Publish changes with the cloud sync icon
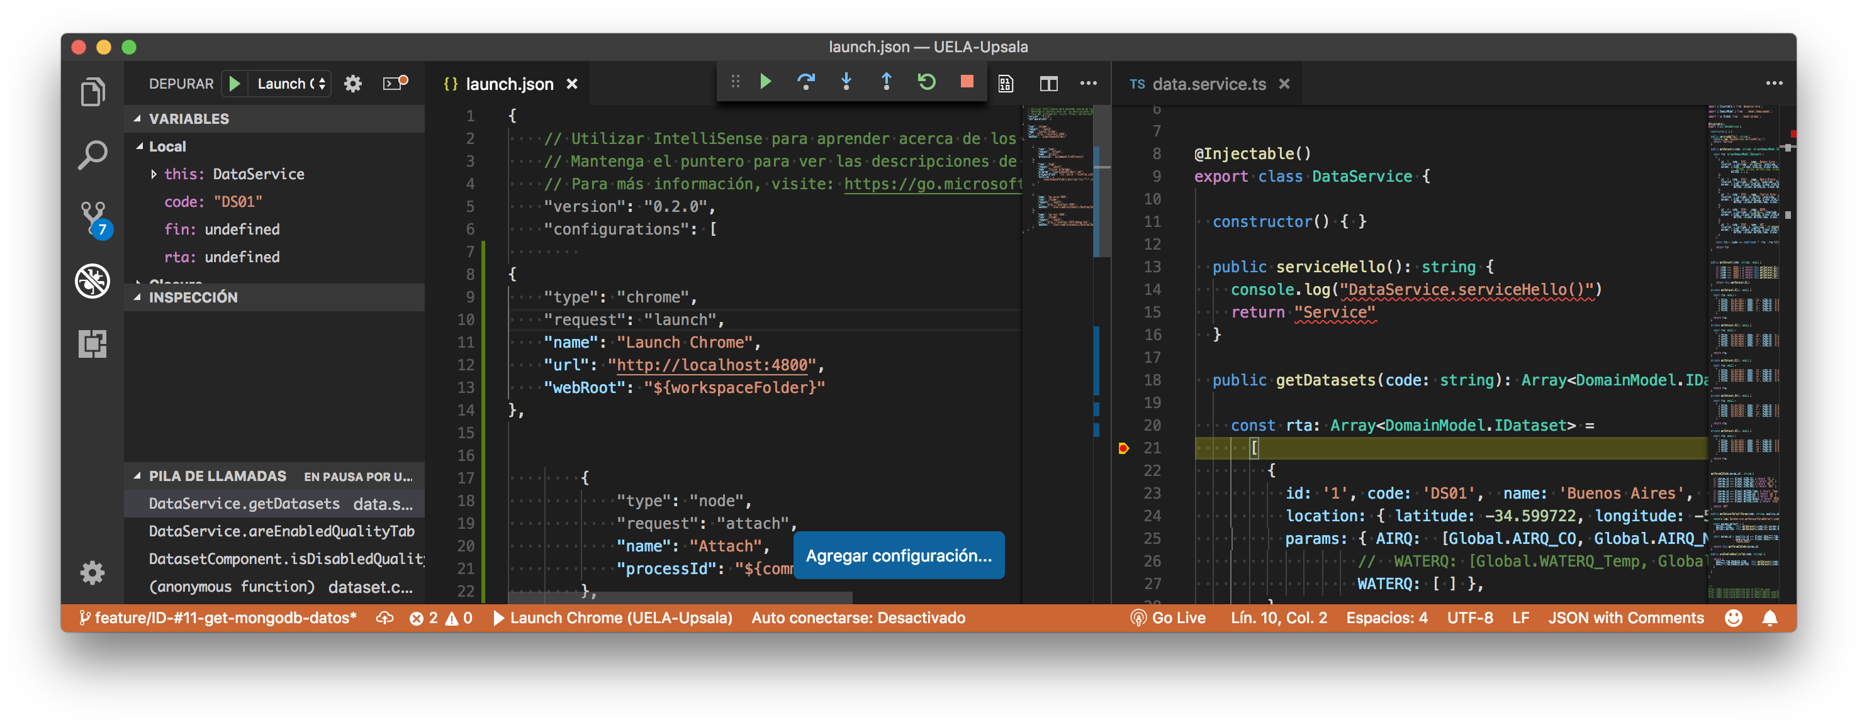The width and height of the screenshot is (1857, 725). [385, 618]
